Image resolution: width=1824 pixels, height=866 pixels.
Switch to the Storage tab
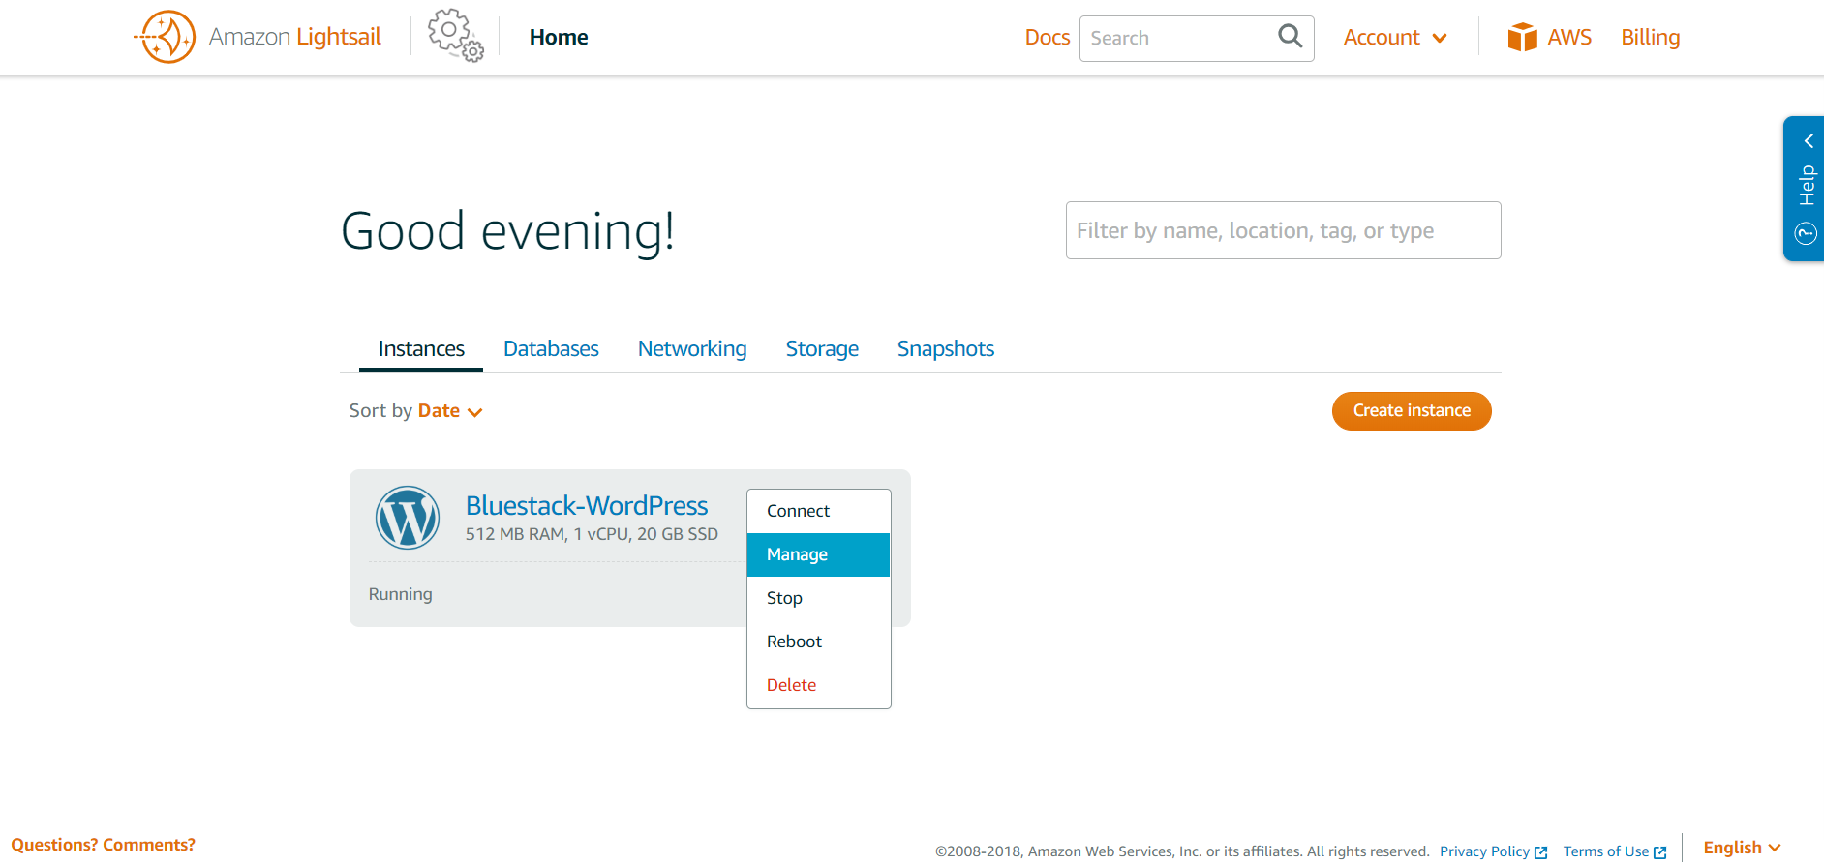tap(822, 349)
